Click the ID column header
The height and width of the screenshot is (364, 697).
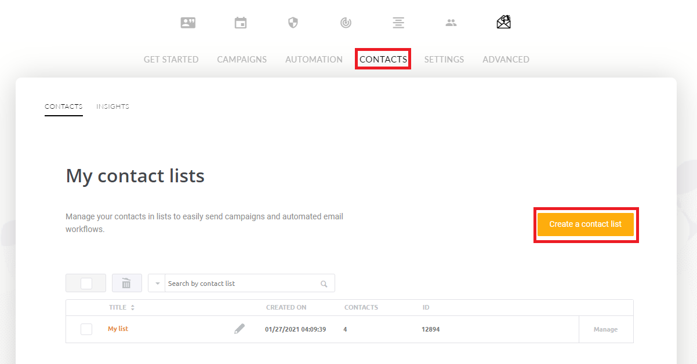tap(426, 307)
